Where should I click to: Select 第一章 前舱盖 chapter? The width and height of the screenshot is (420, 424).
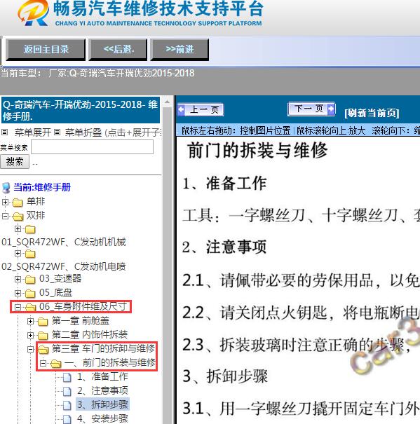(81, 321)
